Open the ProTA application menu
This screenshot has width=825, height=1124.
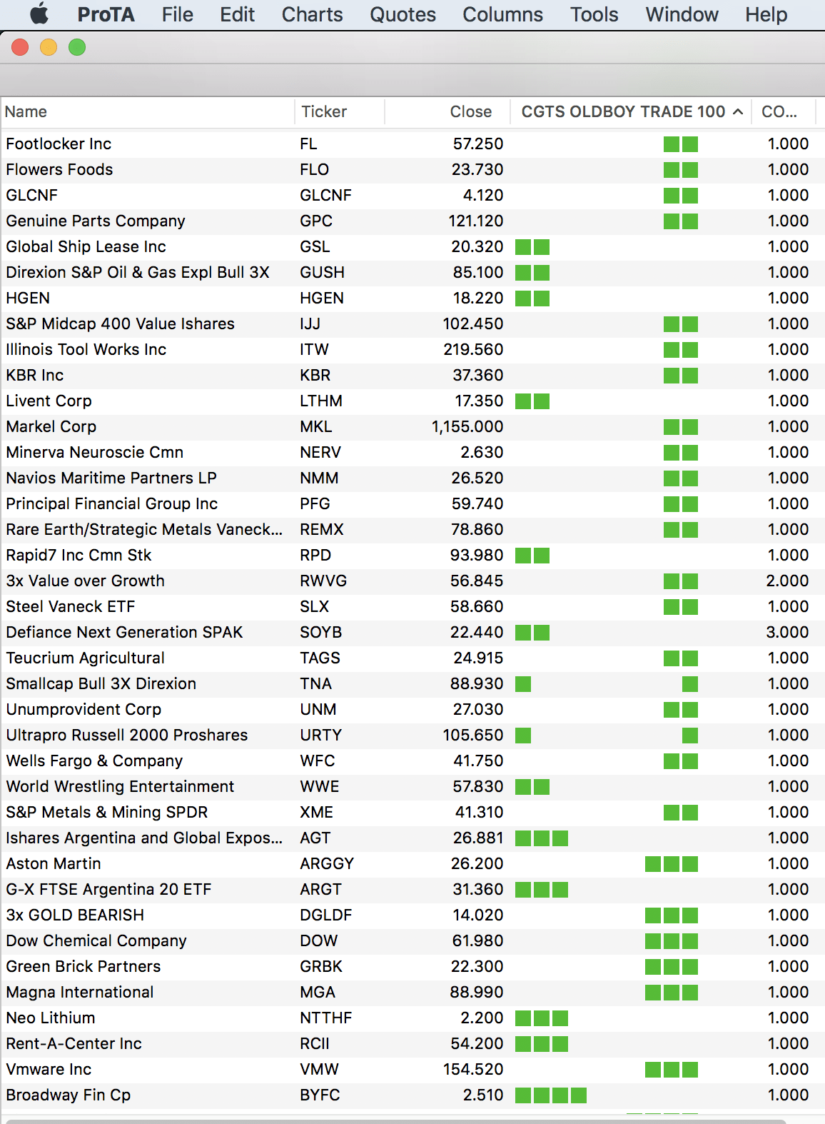tap(106, 14)
